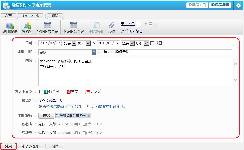Click the end date field 2015/03/12
This screenshot has height=150, width=244.
[108, 43]
